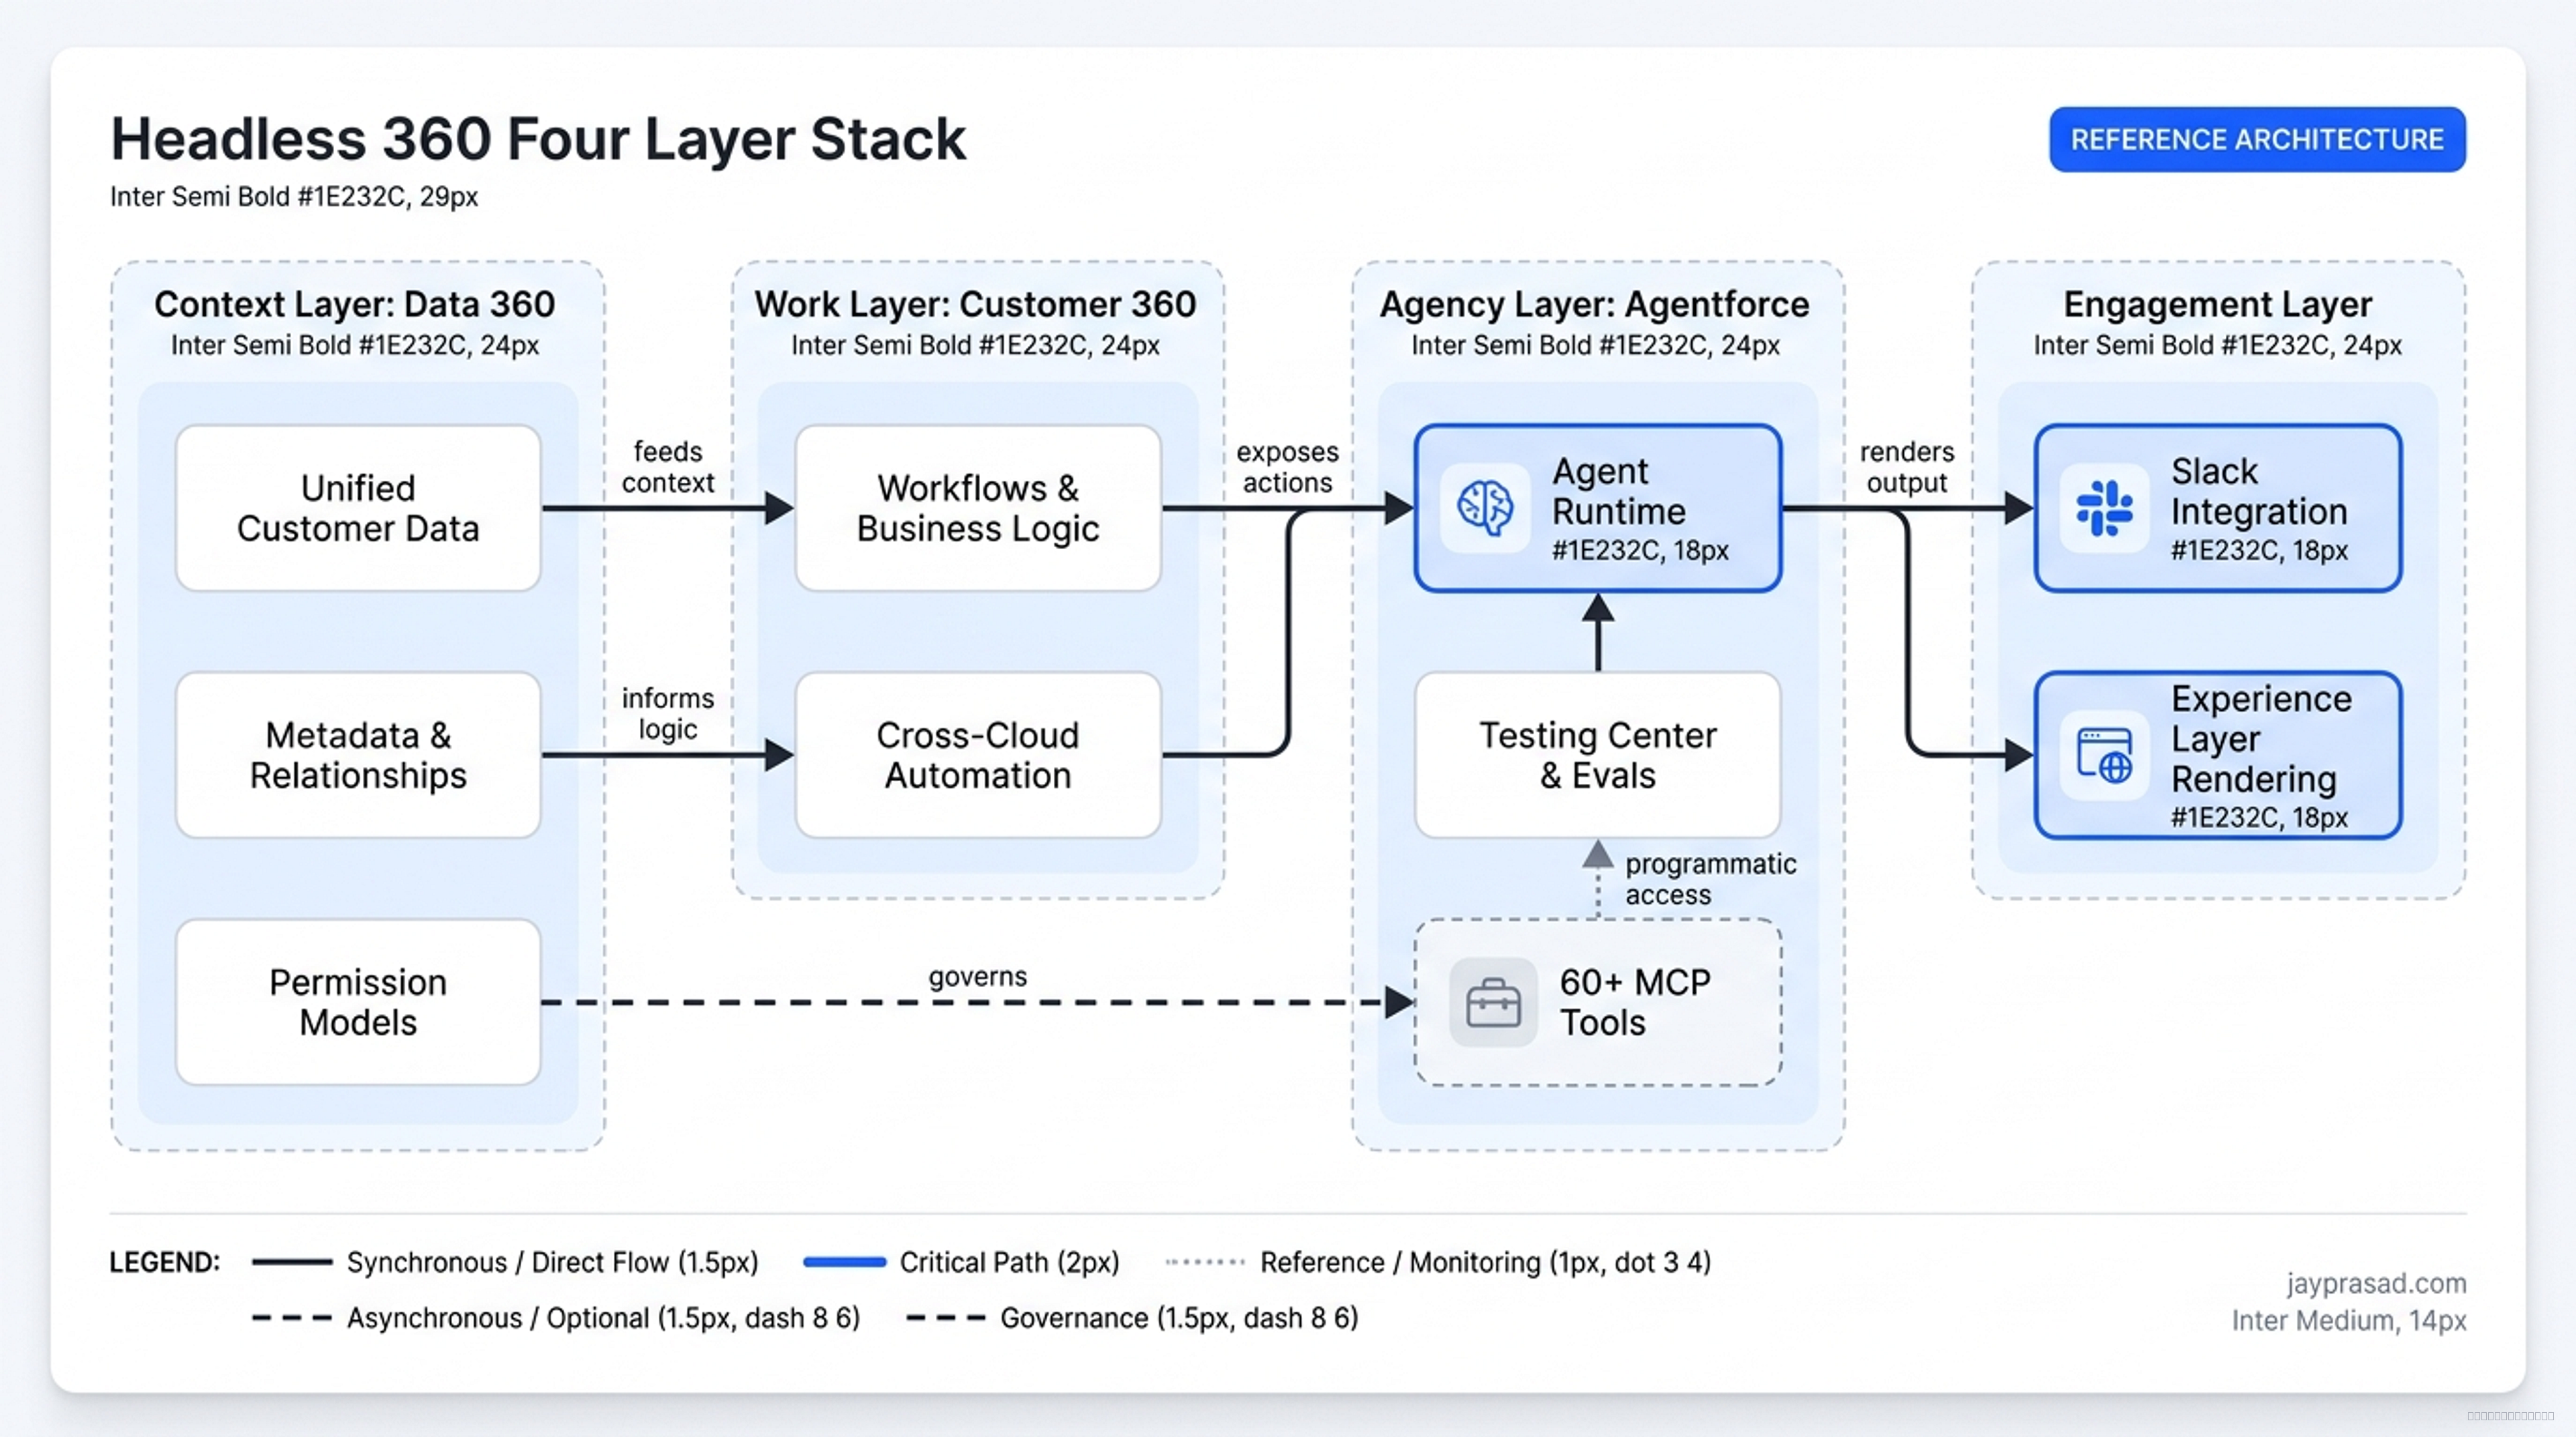2576x1437 pixels.
Task: Click the font note under Context Layer heading
Action: pos(355,346)
